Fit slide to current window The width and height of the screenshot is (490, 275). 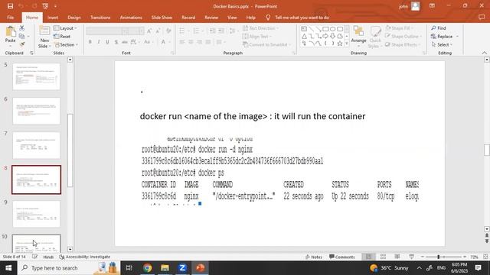[x=485, y=257]
